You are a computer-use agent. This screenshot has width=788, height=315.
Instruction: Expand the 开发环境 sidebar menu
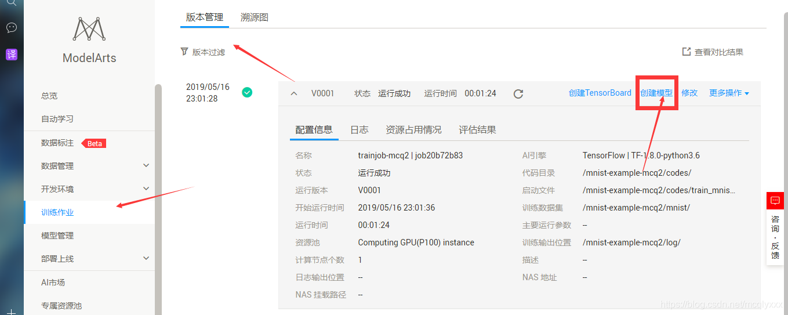point(146,189)
